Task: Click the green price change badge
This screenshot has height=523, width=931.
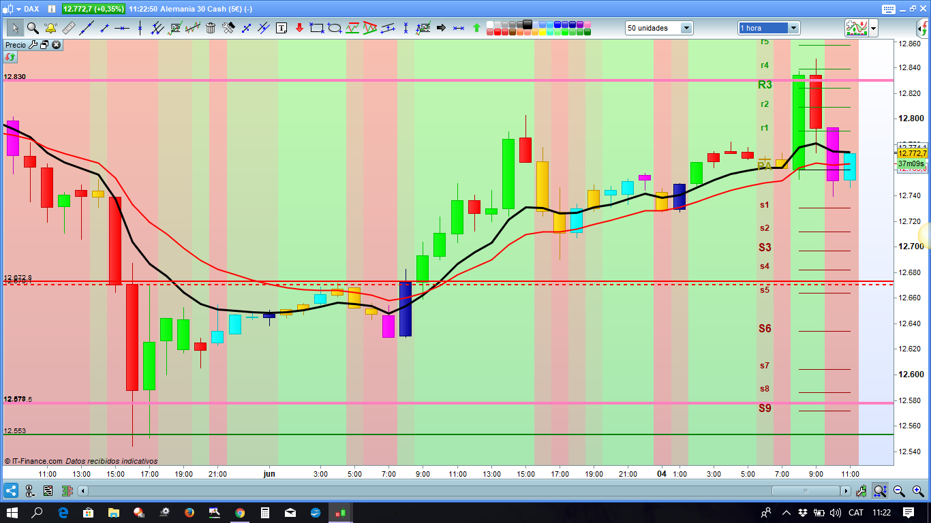Action: 93,9
